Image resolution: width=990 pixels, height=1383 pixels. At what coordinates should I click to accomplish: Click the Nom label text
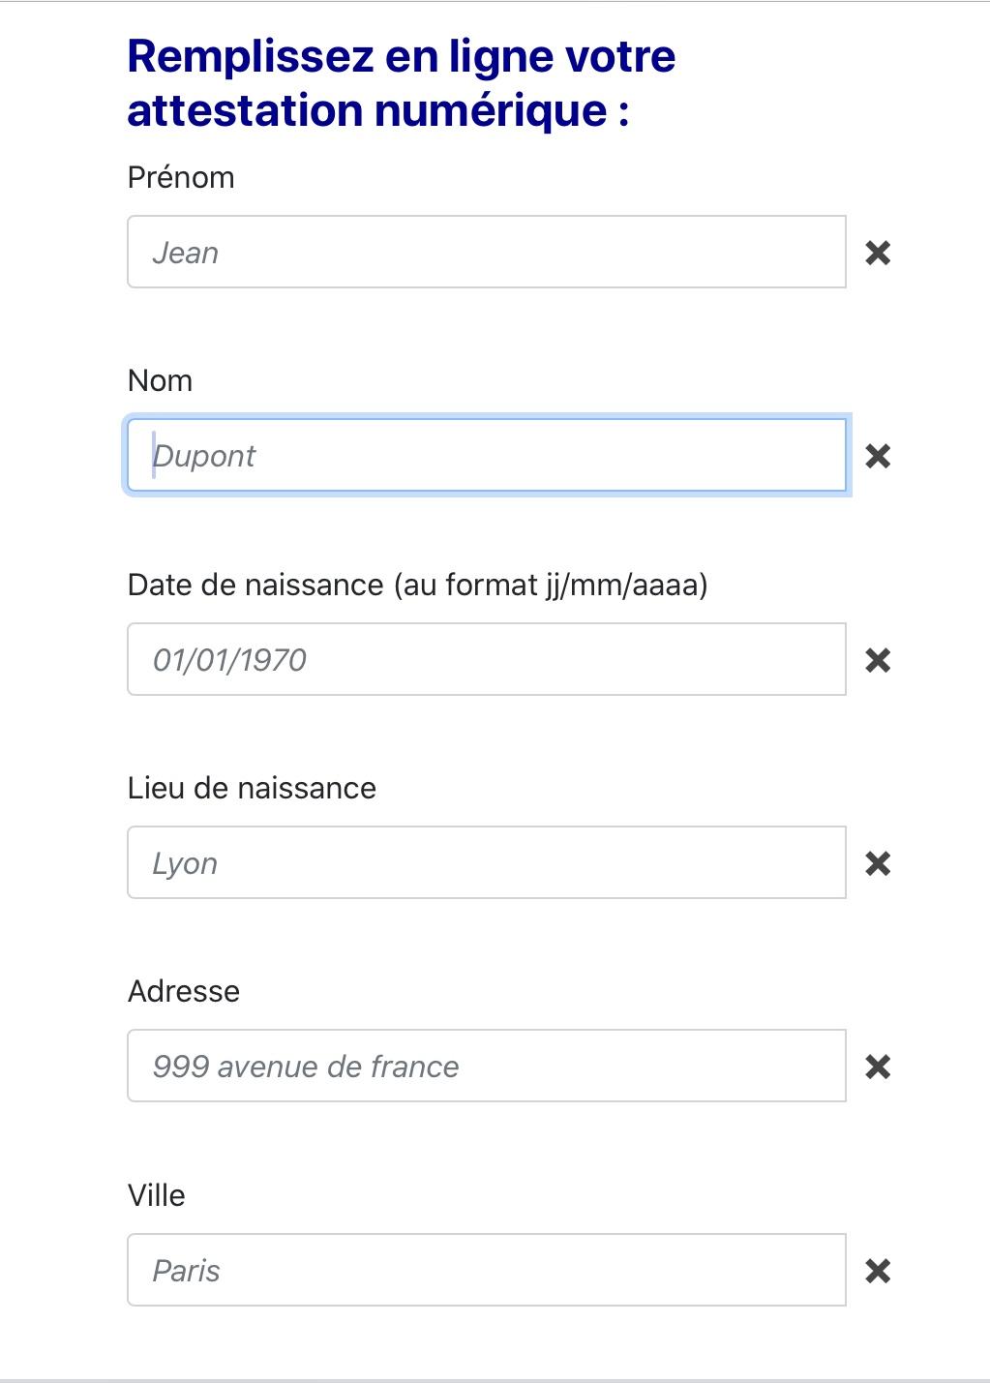[x=160, y=381]
